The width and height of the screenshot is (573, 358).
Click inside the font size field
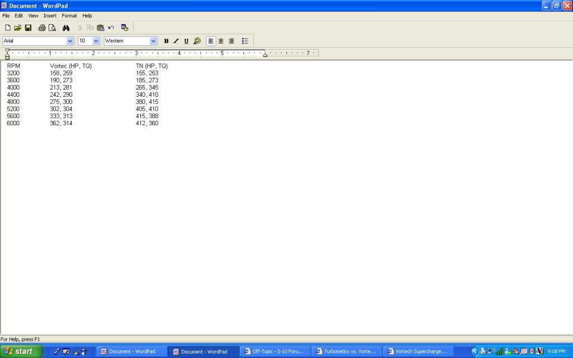point(85,41)
